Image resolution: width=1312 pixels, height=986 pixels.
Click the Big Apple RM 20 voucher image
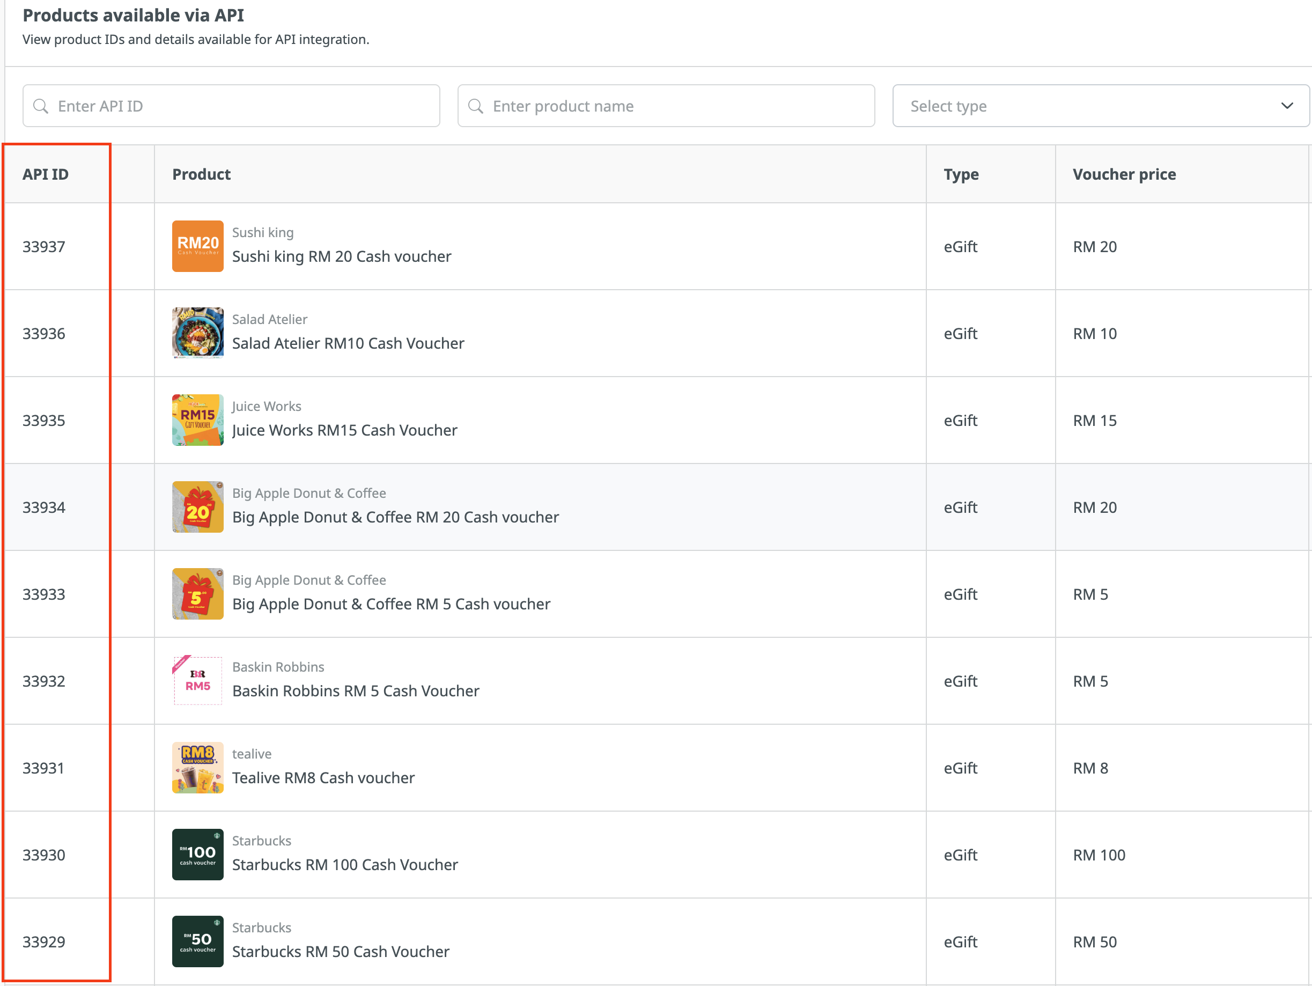click(x=197, y=506)
